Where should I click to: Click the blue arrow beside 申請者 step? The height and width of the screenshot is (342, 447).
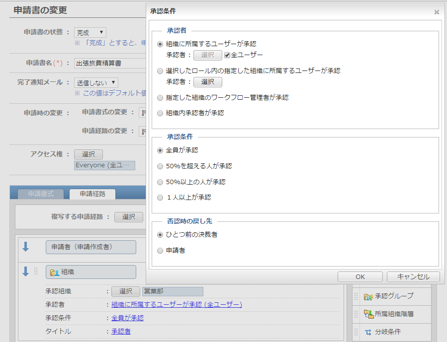click(26, 247)
